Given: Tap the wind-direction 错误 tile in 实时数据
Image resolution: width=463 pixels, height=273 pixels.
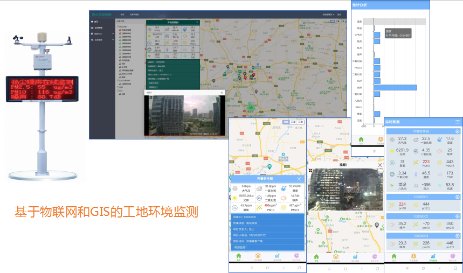Looking at the screenshot, I should tap(399, 186).
